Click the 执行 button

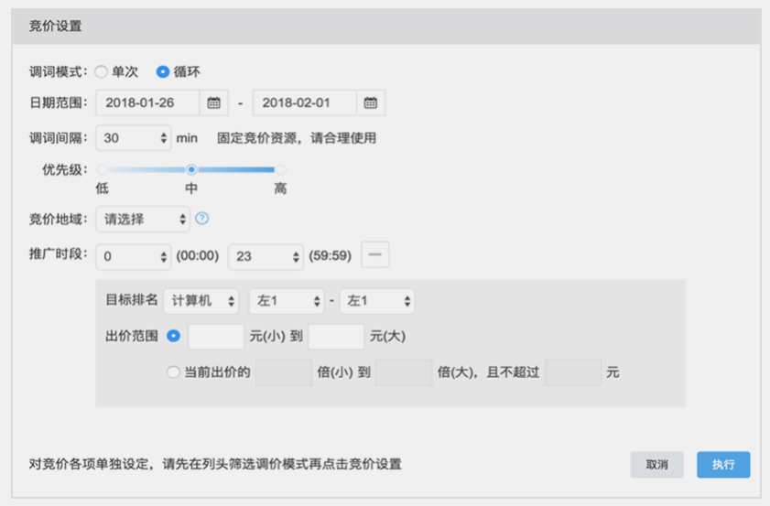click(x=723, y=465)
